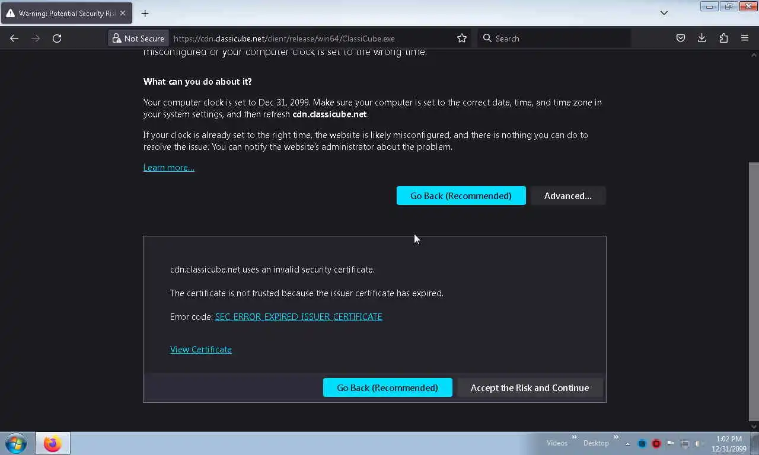Open the taskbar clock showing 1:02 PM
Screen dimensions: 759x455
(x=729, y=444)
